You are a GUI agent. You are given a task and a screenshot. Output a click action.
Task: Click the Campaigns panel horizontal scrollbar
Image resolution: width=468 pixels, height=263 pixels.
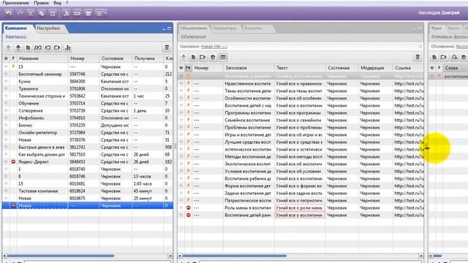[x=61, y=256]
